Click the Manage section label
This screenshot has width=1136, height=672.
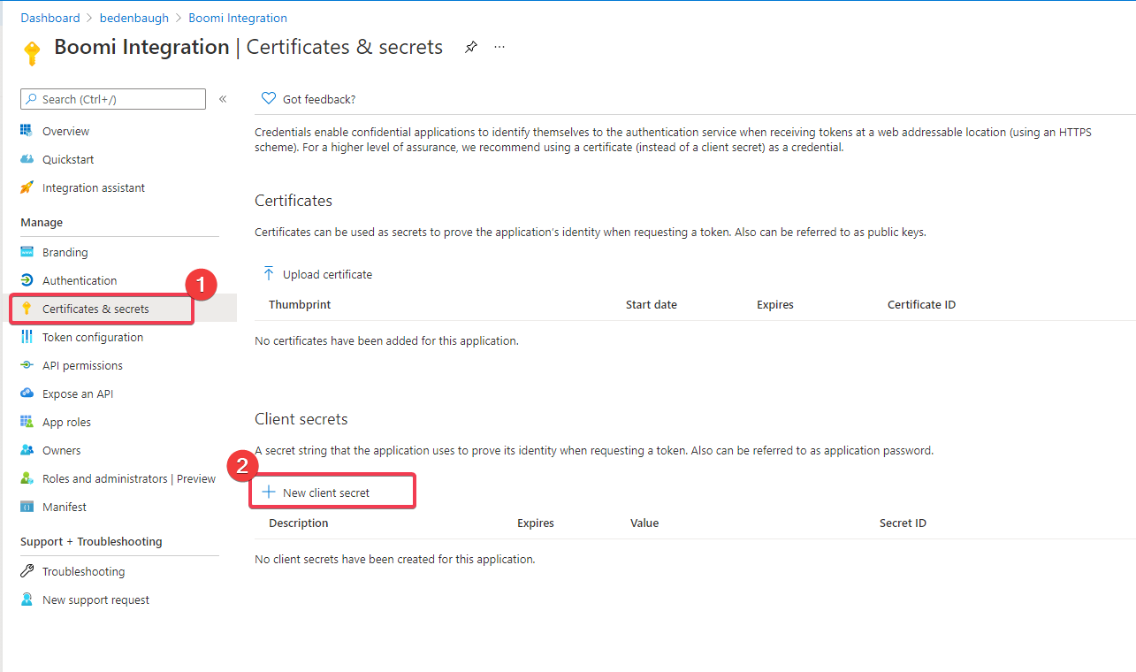pos(42,222)
